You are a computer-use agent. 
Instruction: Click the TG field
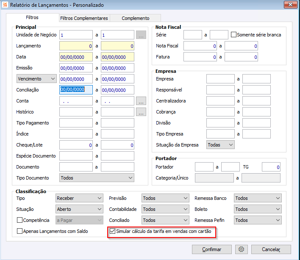click(271, 167)
